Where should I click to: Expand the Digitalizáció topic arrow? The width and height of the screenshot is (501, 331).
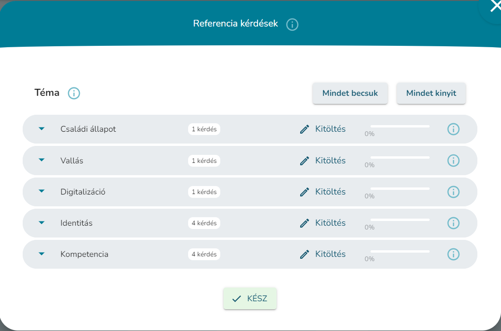42,191
